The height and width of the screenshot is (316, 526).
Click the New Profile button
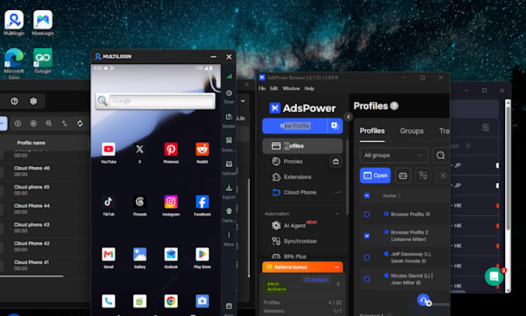295,126
